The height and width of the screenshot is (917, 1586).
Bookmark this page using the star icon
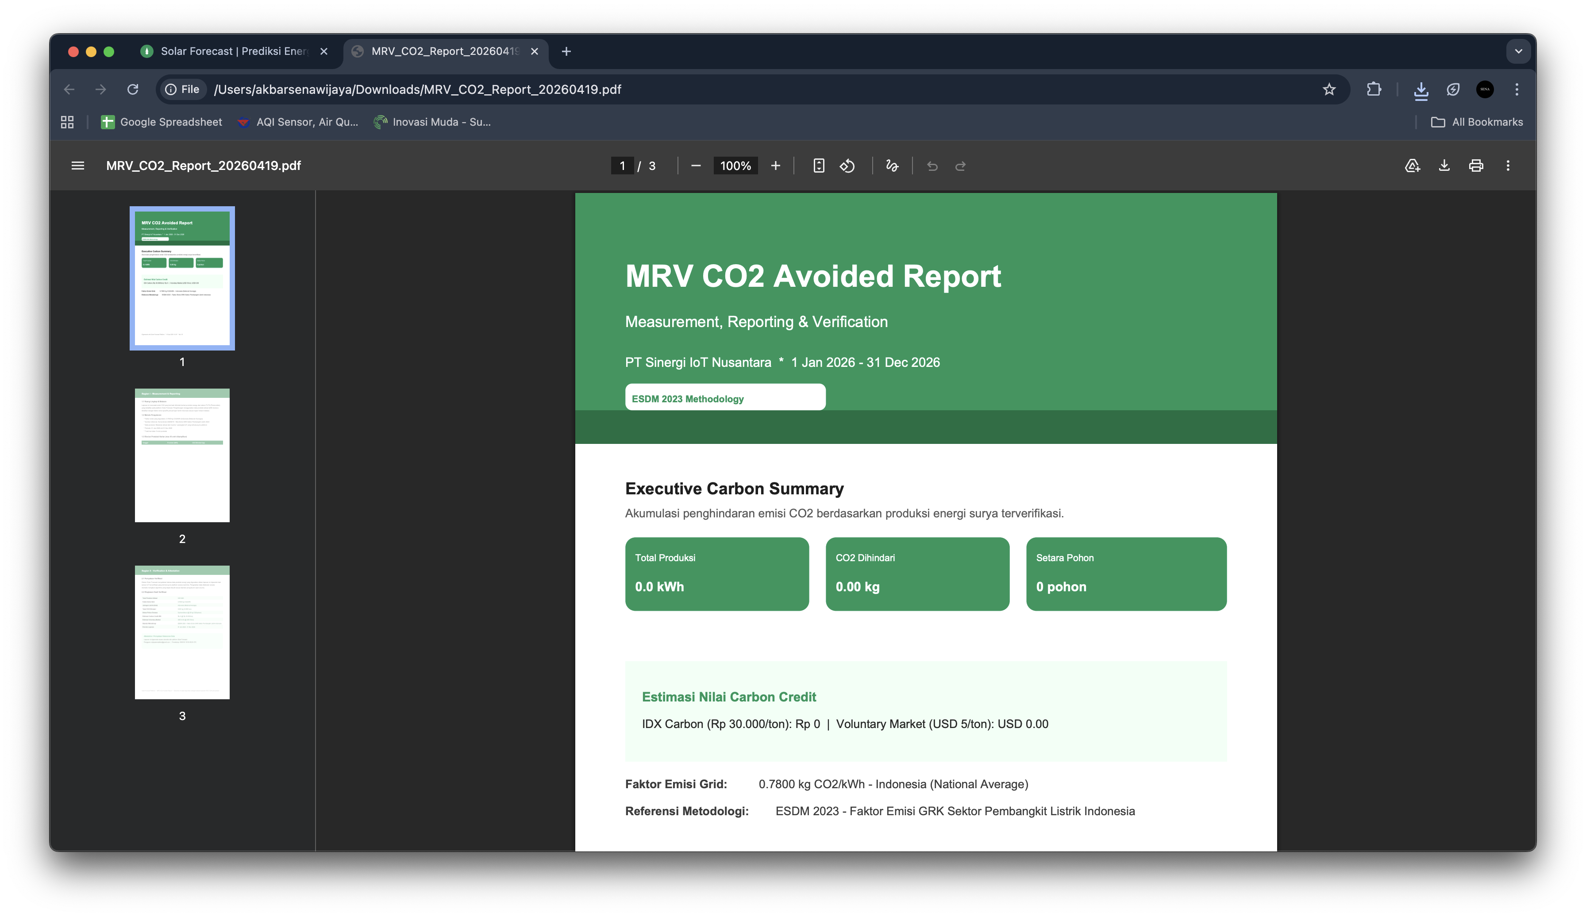click(1329, 89)
